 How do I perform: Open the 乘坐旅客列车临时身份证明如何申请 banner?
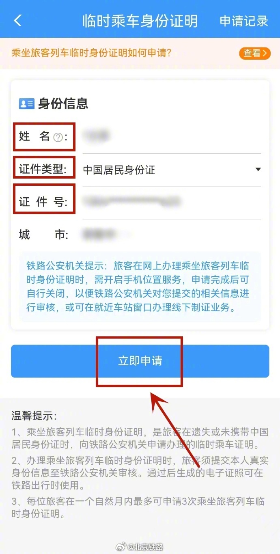140,53
